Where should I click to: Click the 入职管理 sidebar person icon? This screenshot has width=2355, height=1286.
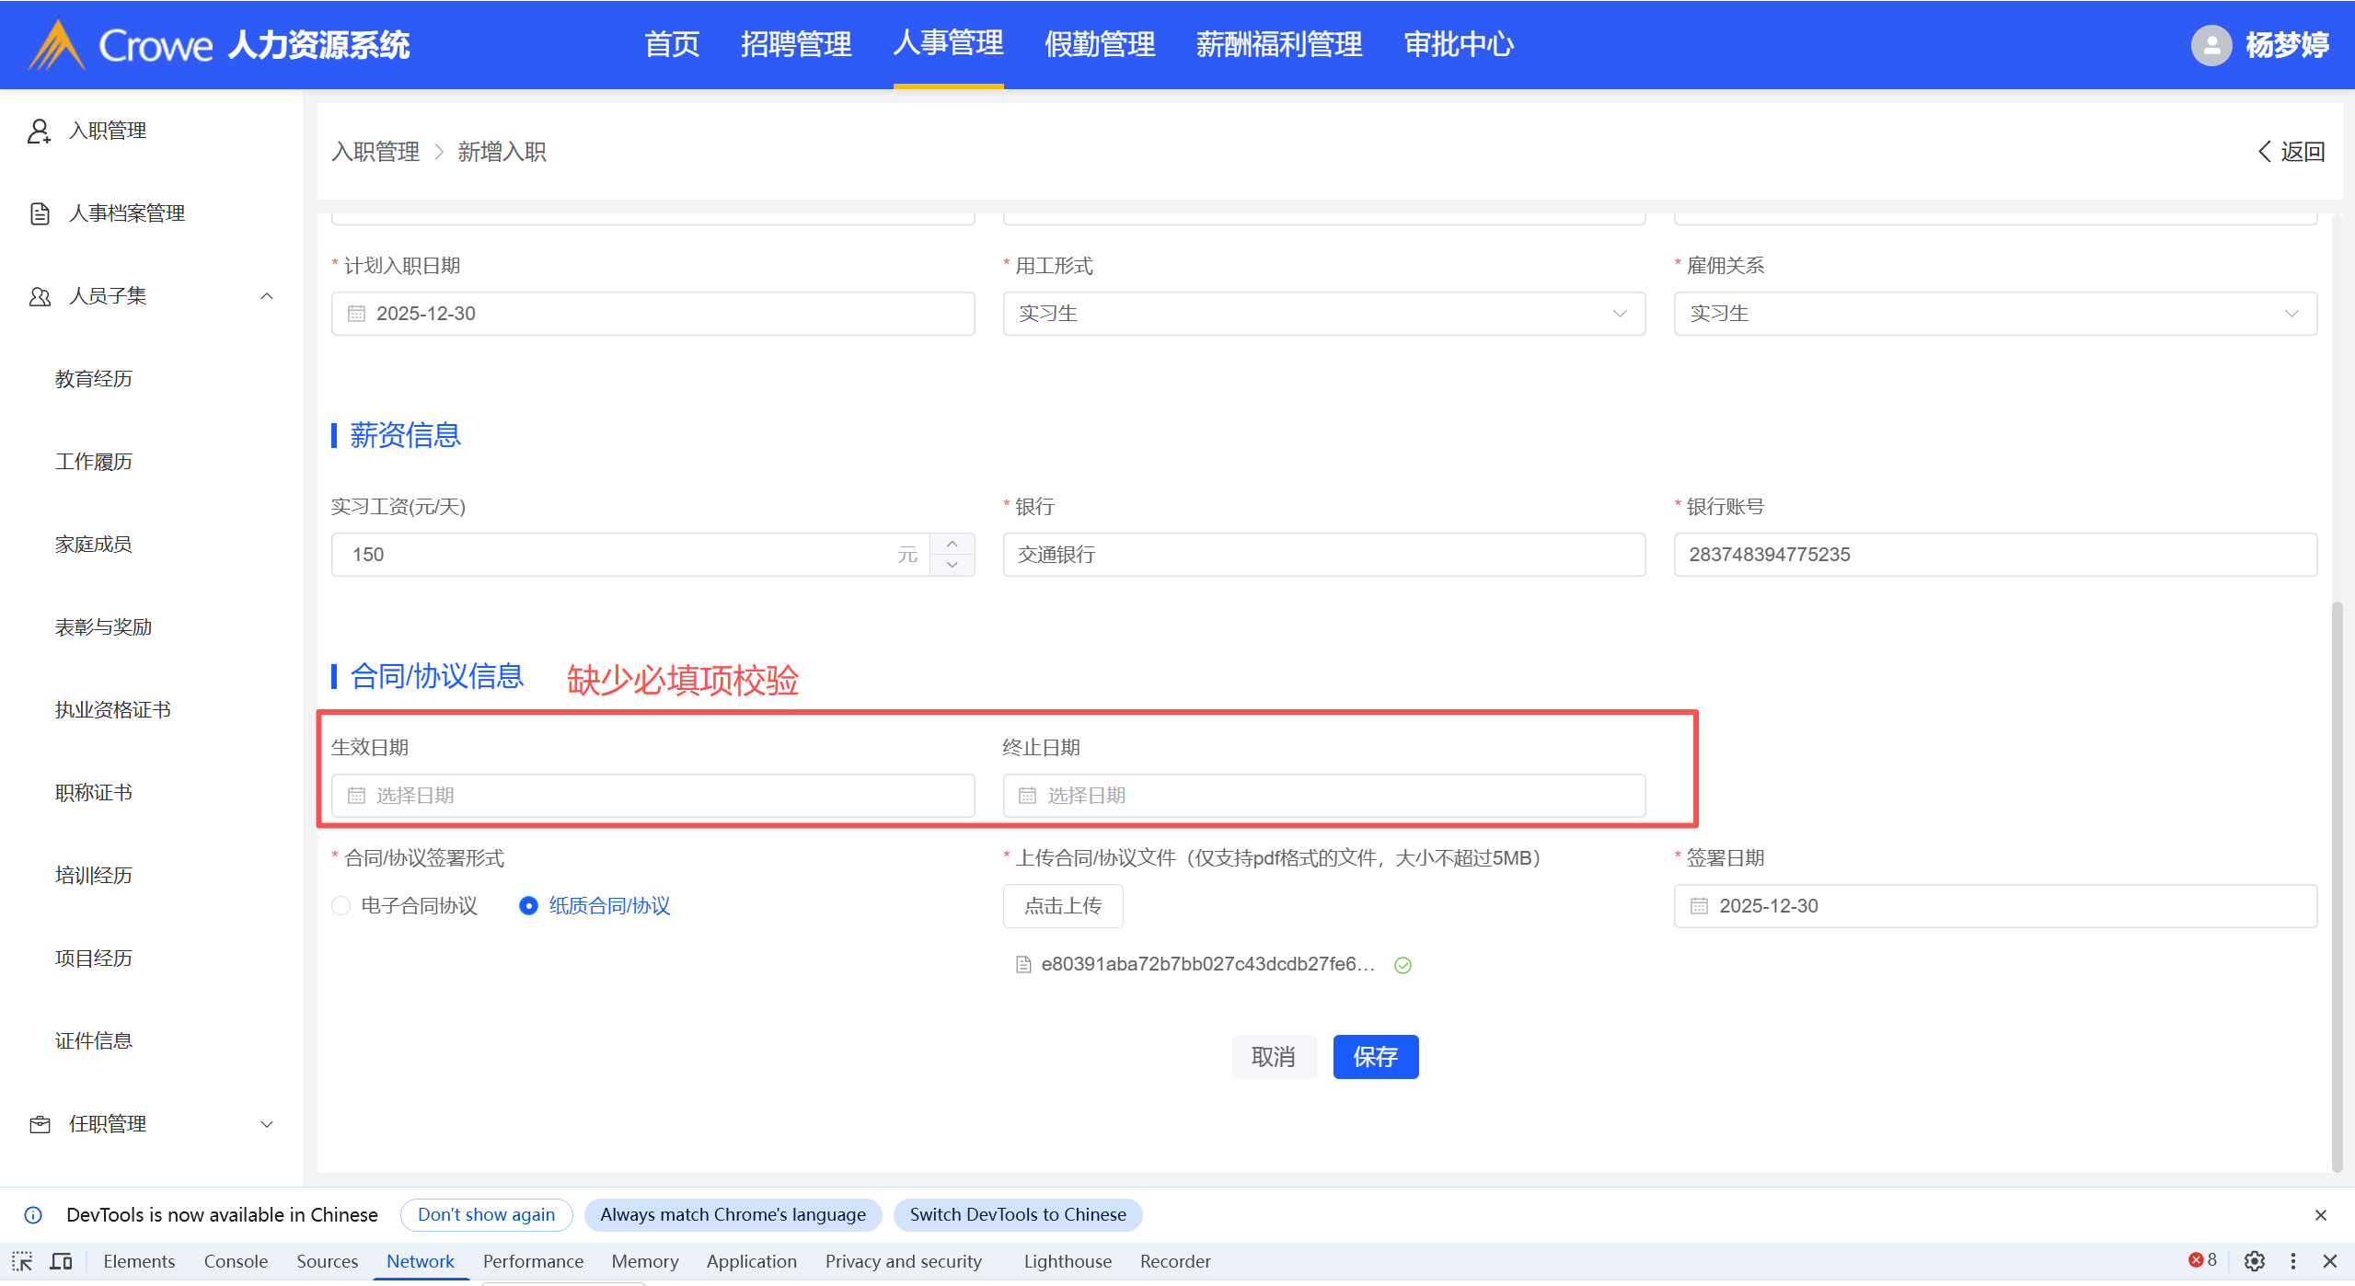click(39, 131)
